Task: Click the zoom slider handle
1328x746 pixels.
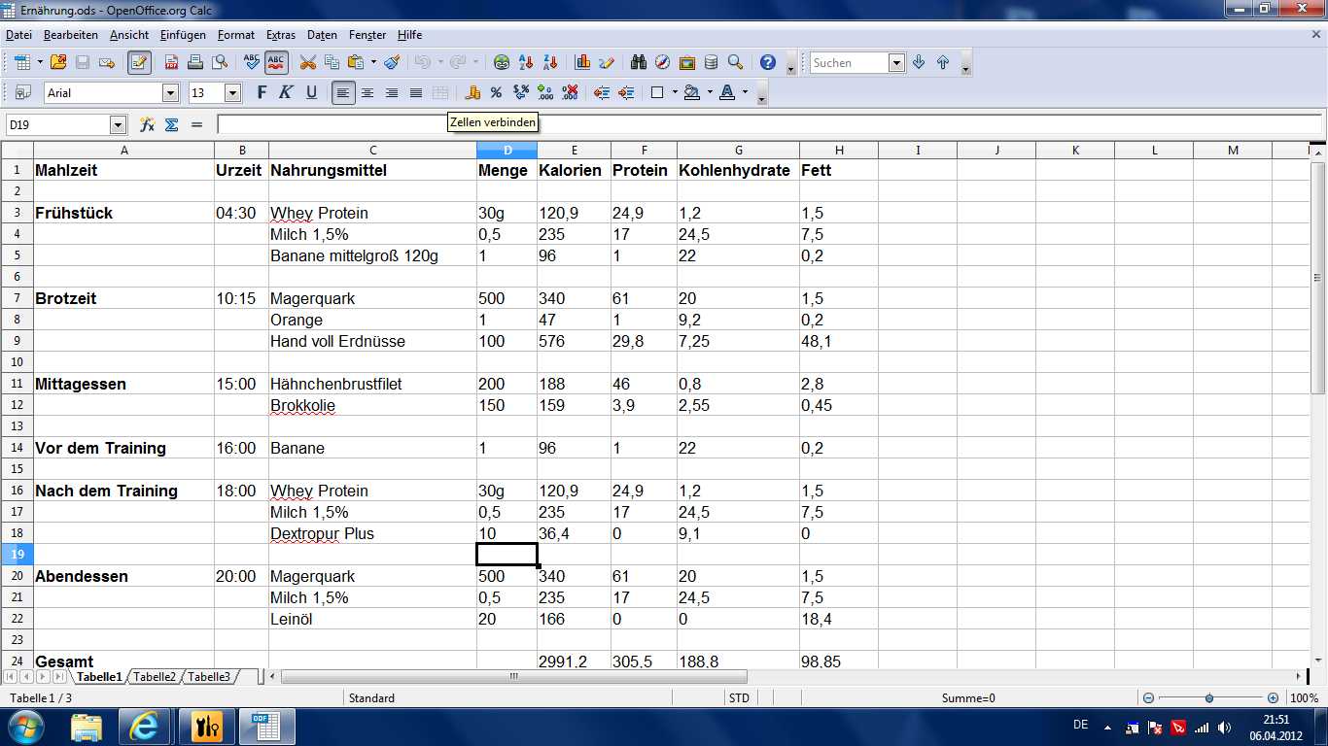Action: coord(1209,697)
